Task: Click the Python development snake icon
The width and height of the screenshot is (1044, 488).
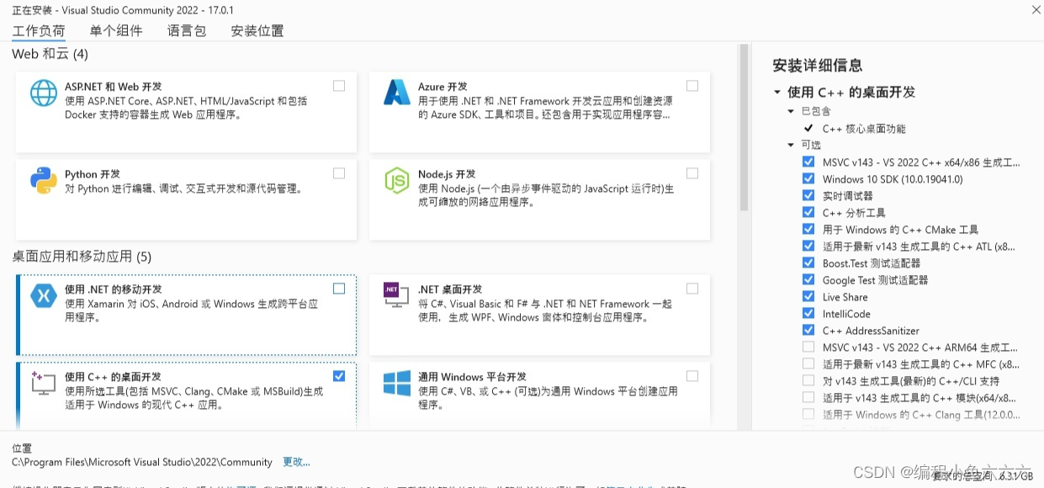Action: click(44, 180)
